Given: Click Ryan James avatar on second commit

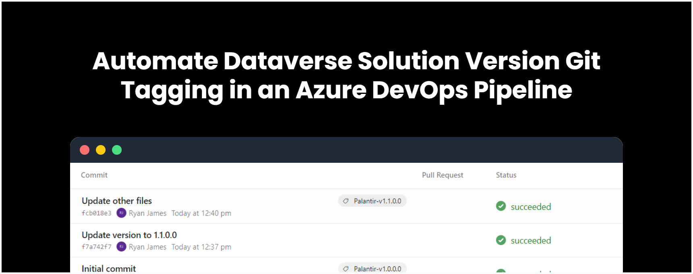Looking at the screenshot, I should [121, 247].
